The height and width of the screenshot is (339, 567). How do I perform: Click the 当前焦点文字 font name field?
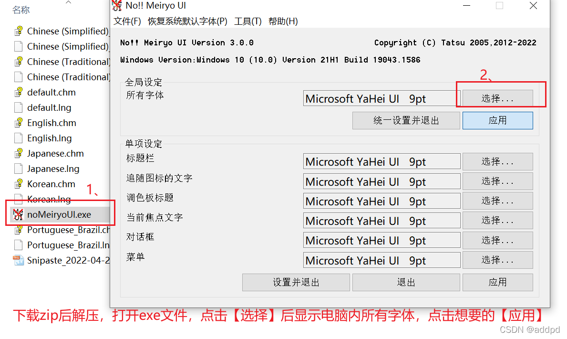(x=381, y=221)
